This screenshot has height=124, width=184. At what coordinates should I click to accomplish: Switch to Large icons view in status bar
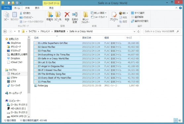pos(180,120)
